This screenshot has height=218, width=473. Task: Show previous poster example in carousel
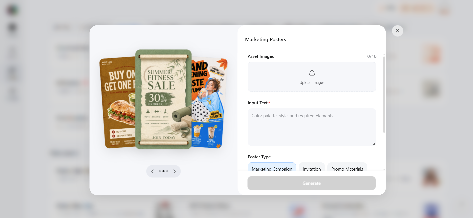tap(152, 171)
